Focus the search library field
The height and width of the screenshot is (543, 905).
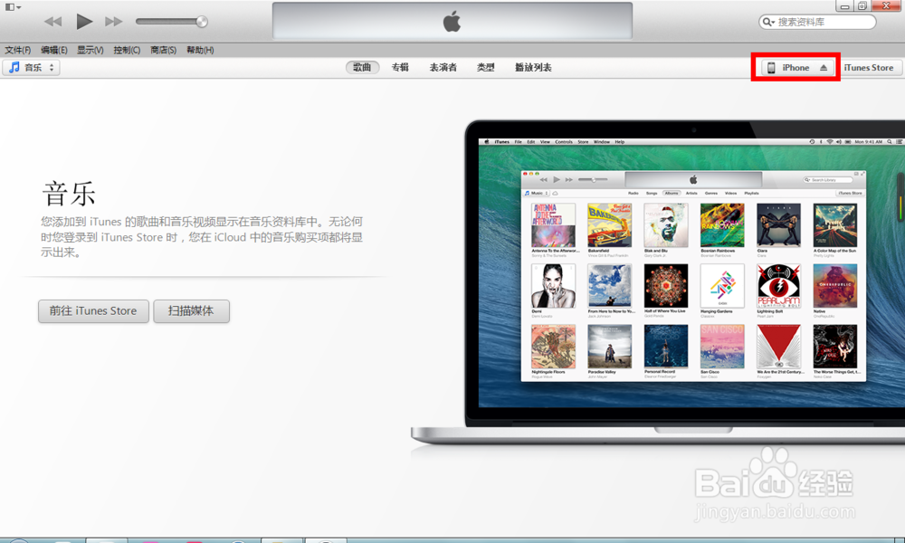point(817,22)
